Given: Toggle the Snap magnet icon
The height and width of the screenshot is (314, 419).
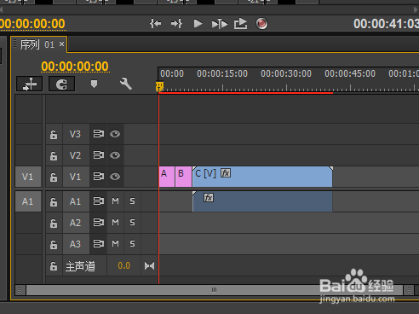Looking at the screenshot, I should click(61, 84).
